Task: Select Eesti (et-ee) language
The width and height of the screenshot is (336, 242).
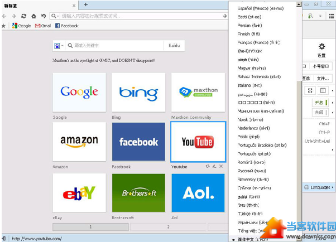Action: tap(249, 17)
